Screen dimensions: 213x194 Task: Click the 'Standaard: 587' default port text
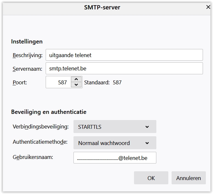click(103, 82)
